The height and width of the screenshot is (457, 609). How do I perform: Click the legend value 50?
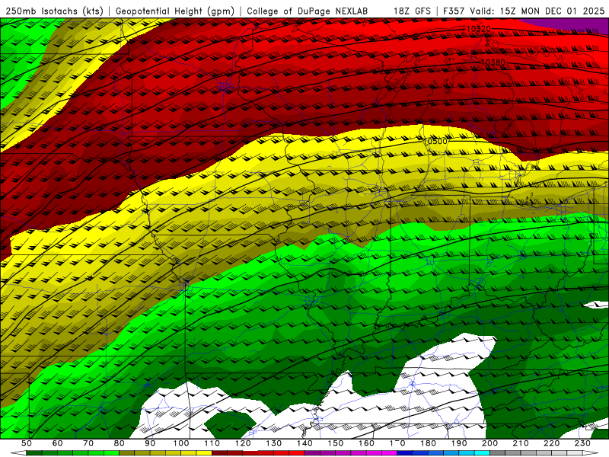click(x=27, y=443)
